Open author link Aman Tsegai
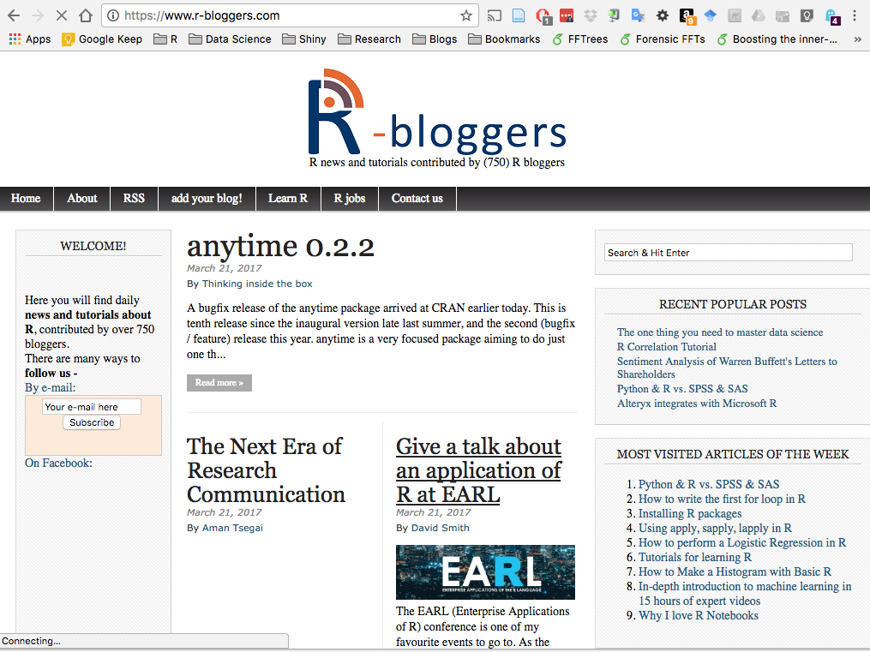Viewport: 870px width, 652px height. (233, 528)
